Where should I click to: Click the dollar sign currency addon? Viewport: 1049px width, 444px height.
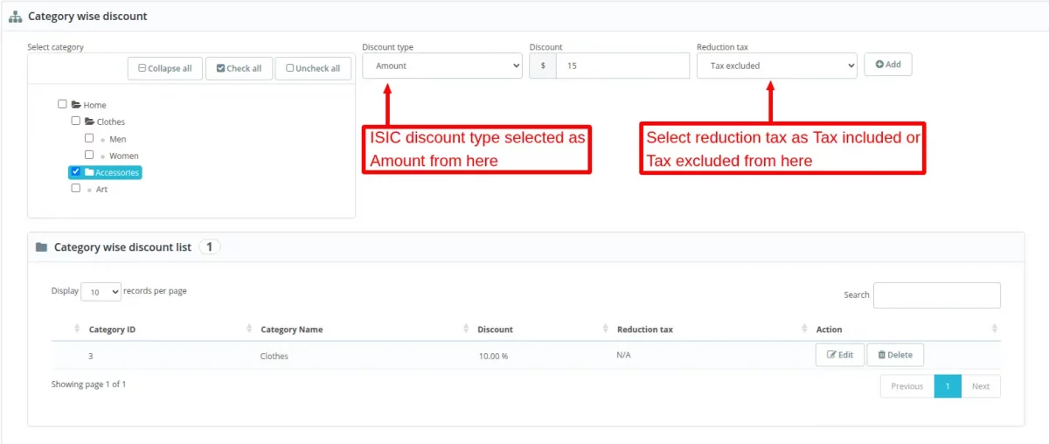542,66
